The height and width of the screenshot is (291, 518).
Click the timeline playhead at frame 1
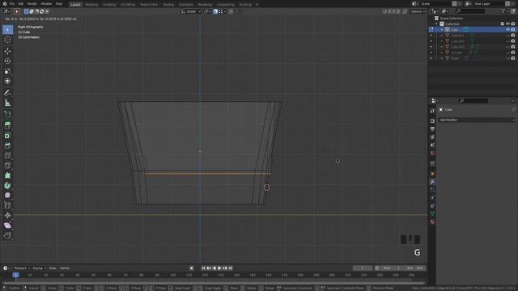pyautogui.click(x=15, y=275)
